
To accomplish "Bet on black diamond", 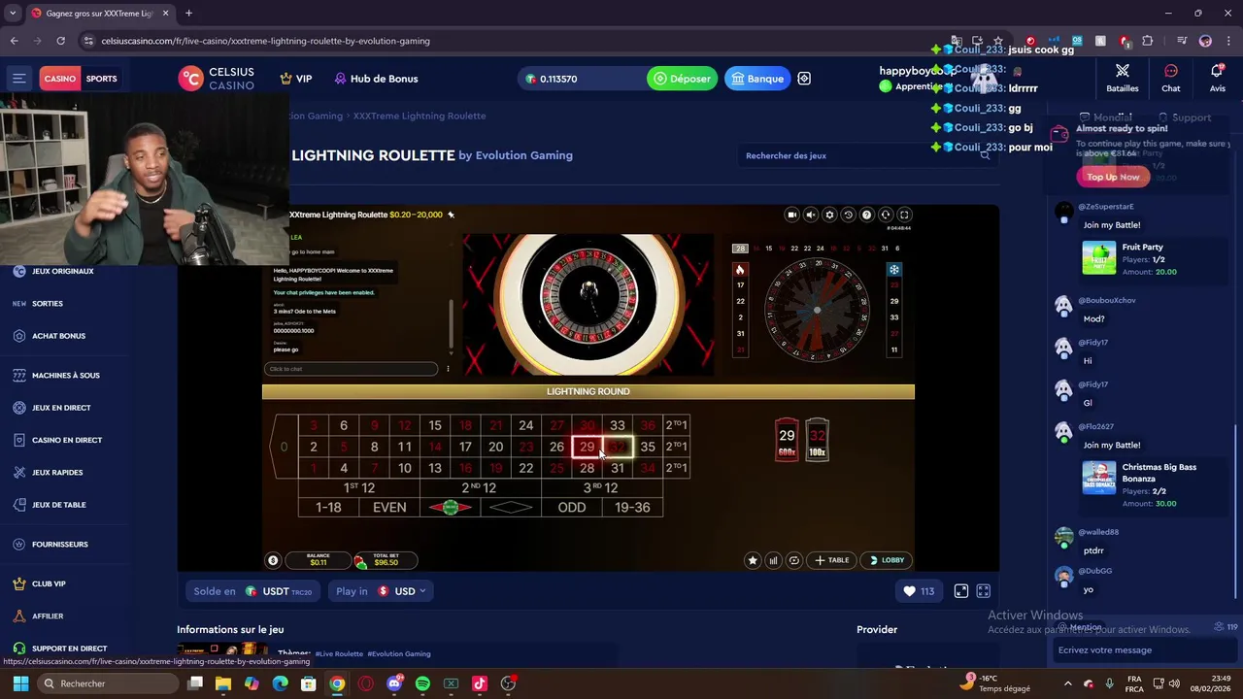I will click(x=511, y=507).
